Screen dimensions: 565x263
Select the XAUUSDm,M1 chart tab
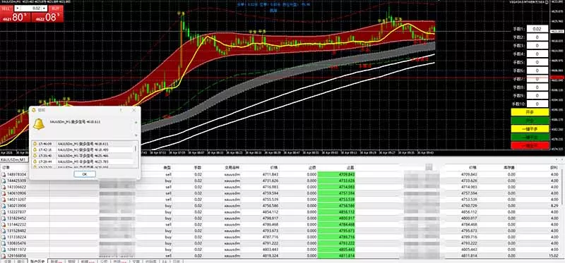click(13, 159)
